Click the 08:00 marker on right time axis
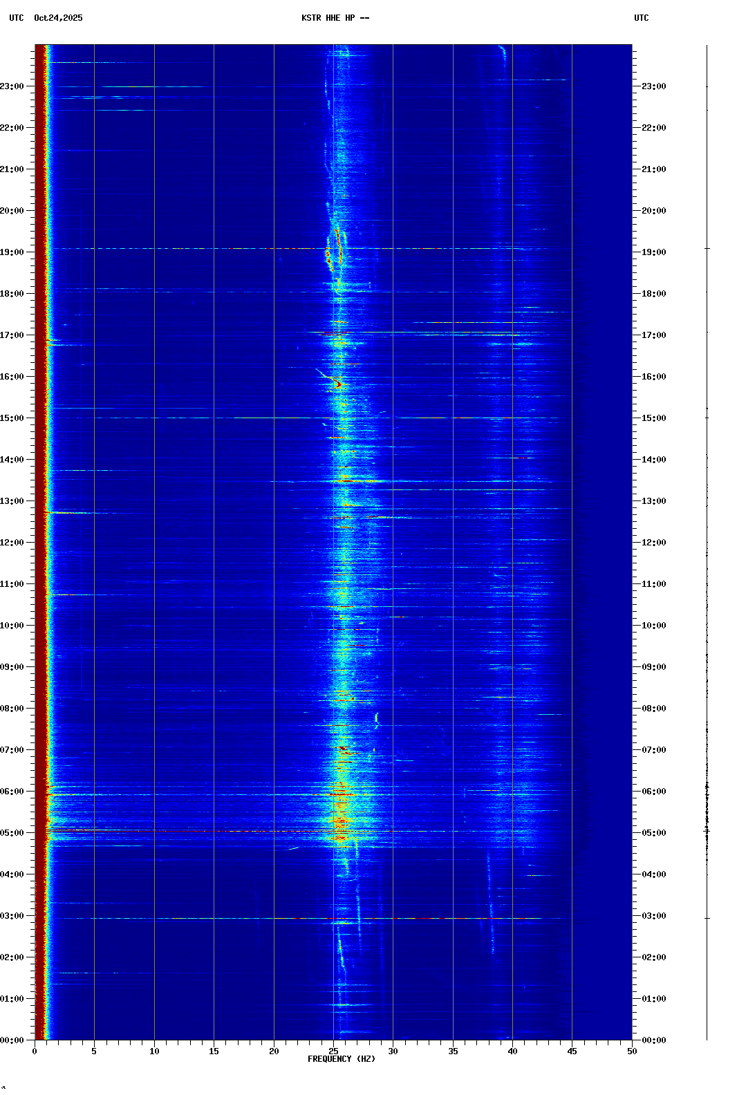 (653, 709)
